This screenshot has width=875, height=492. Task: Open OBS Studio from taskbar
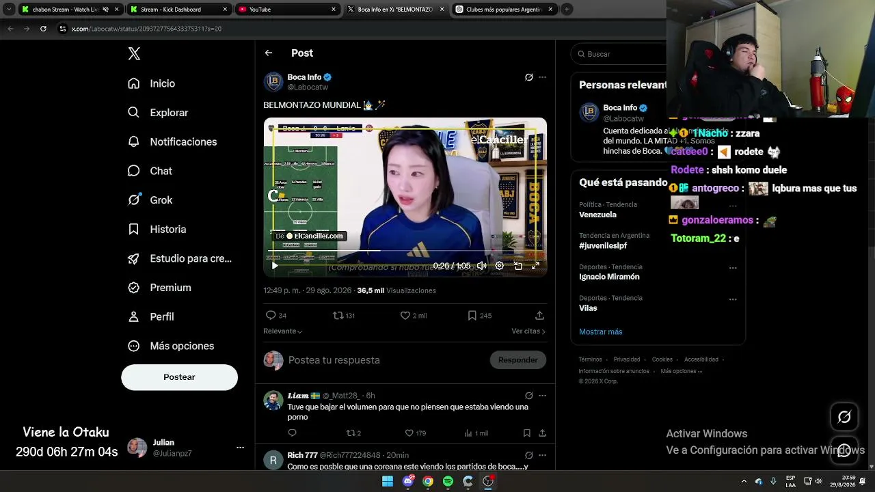[488, 481]
